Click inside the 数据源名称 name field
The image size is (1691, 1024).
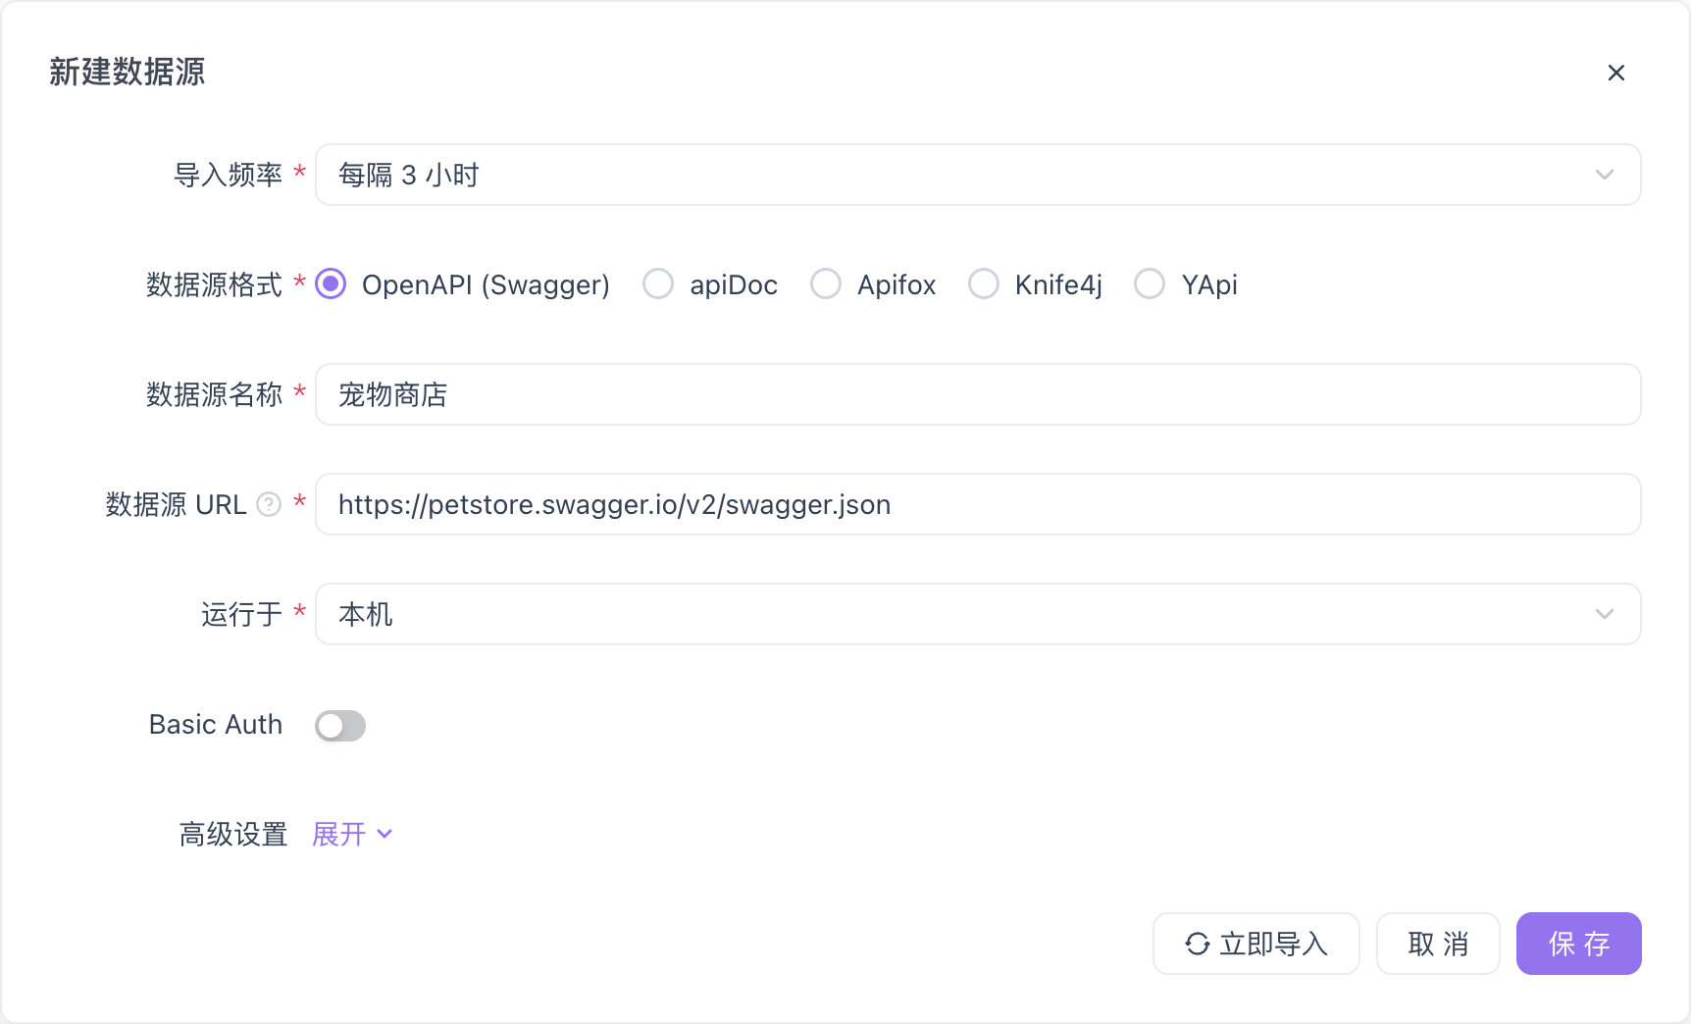(x=978, y=394)
